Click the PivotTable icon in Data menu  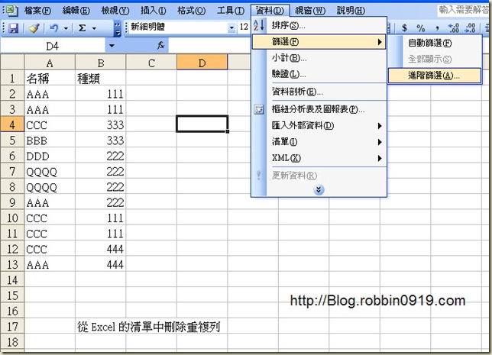[259, 110]
